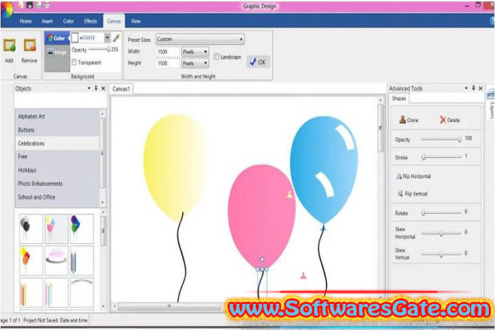Click the Height input field

(168, 63)
